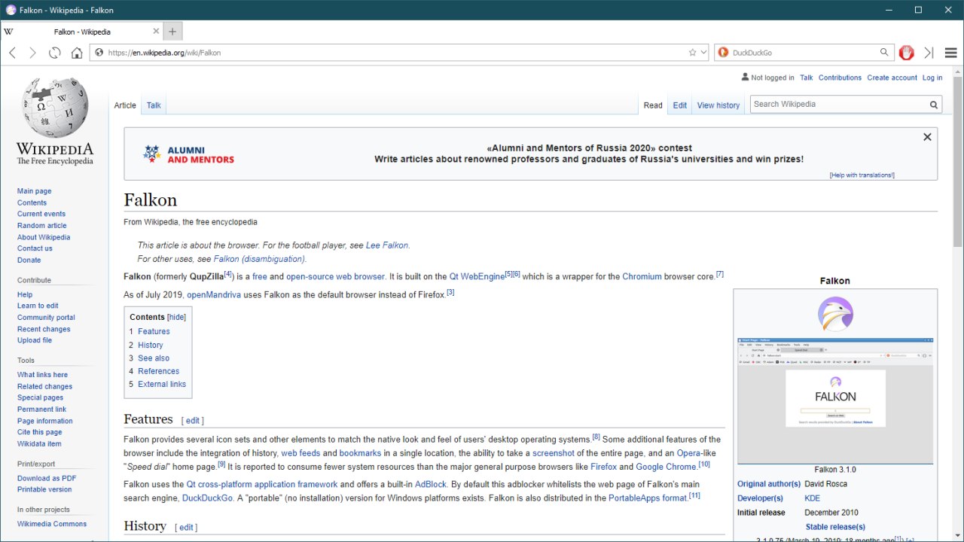Click Download as PDF in sidebar
The image size is (964, 542).
(x=47, y=478)
